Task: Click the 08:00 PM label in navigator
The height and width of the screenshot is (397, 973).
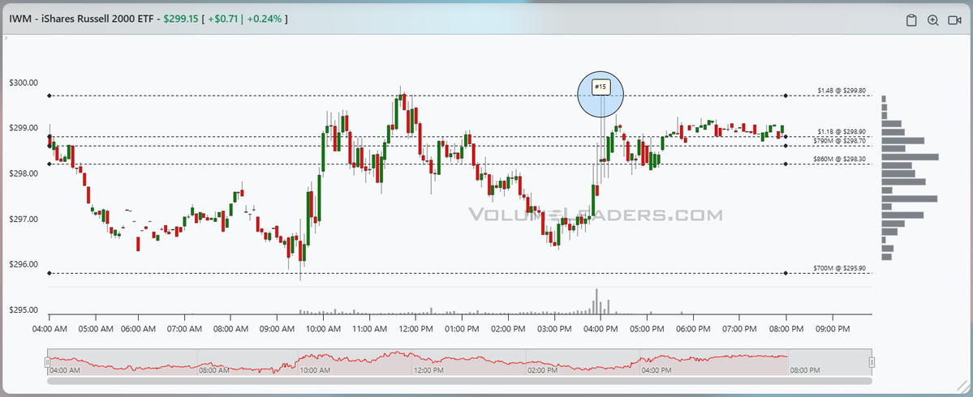Action: [804, 370]
